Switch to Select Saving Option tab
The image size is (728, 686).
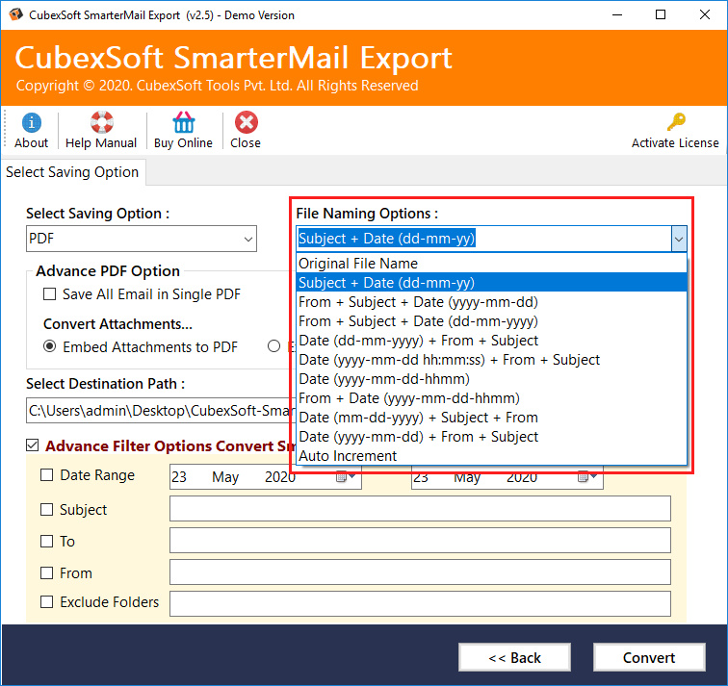(x=72, y=172)
